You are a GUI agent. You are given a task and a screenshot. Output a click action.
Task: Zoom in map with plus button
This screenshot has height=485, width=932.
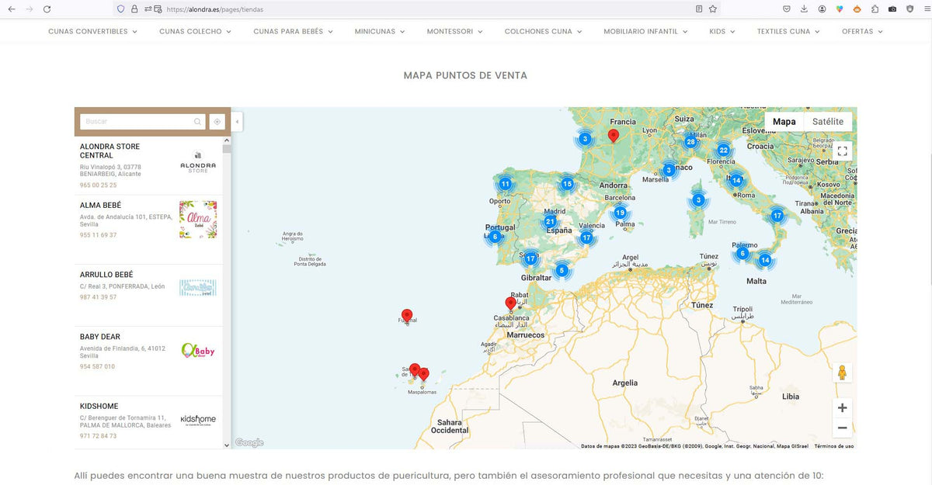click(842, 408)
